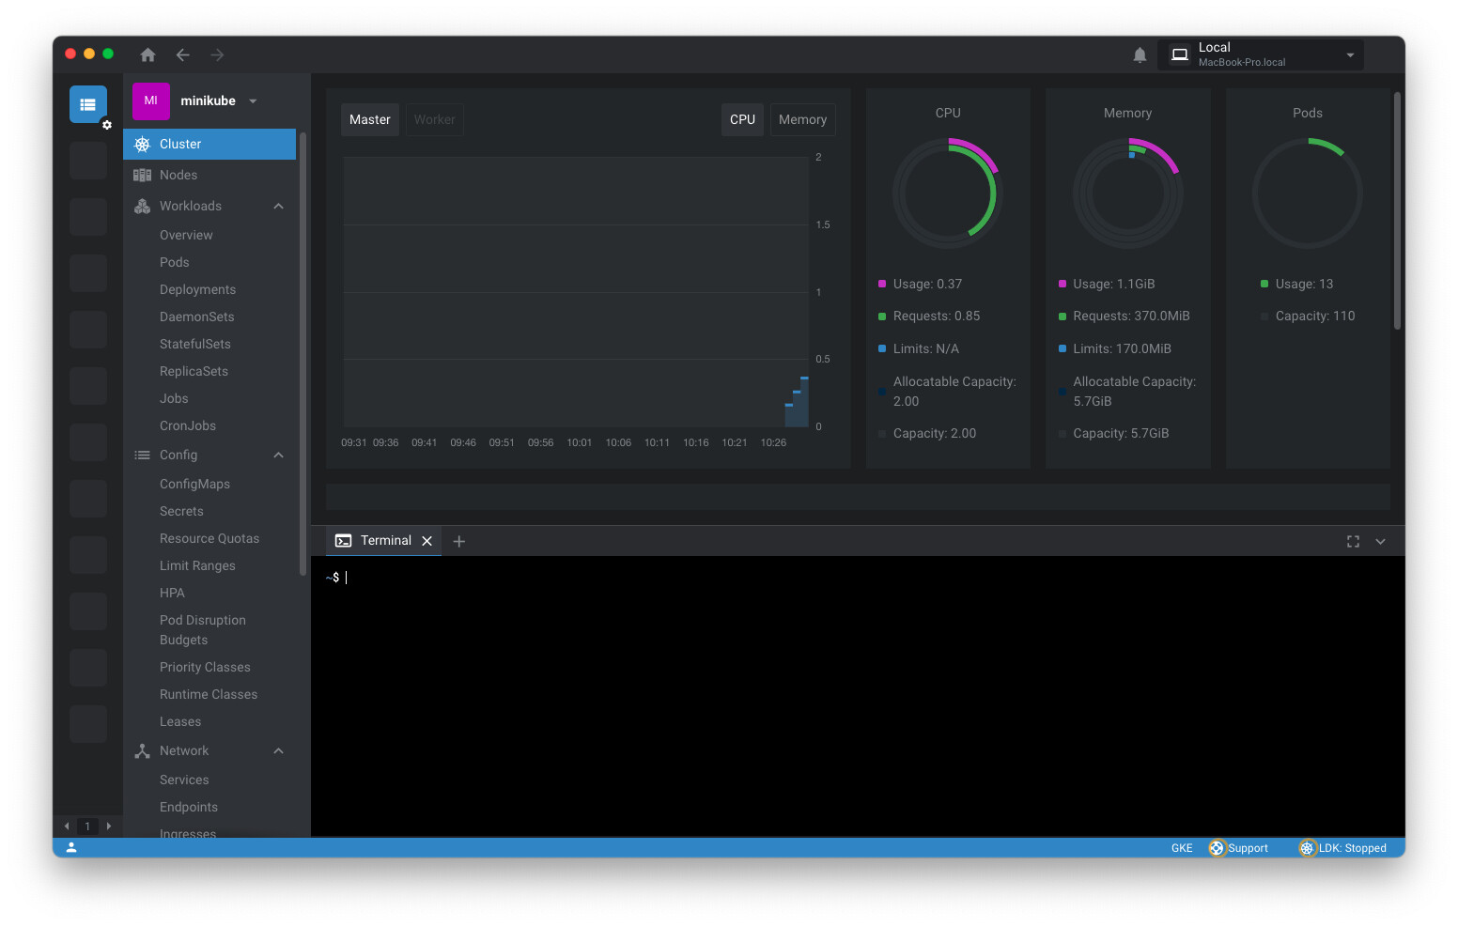
Task: Maximize the terminal panel with fullscreen icon
Action: [1353, 541]
